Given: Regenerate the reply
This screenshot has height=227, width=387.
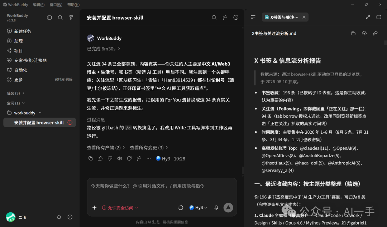Looking at the screenshot, I should point(129,159).
